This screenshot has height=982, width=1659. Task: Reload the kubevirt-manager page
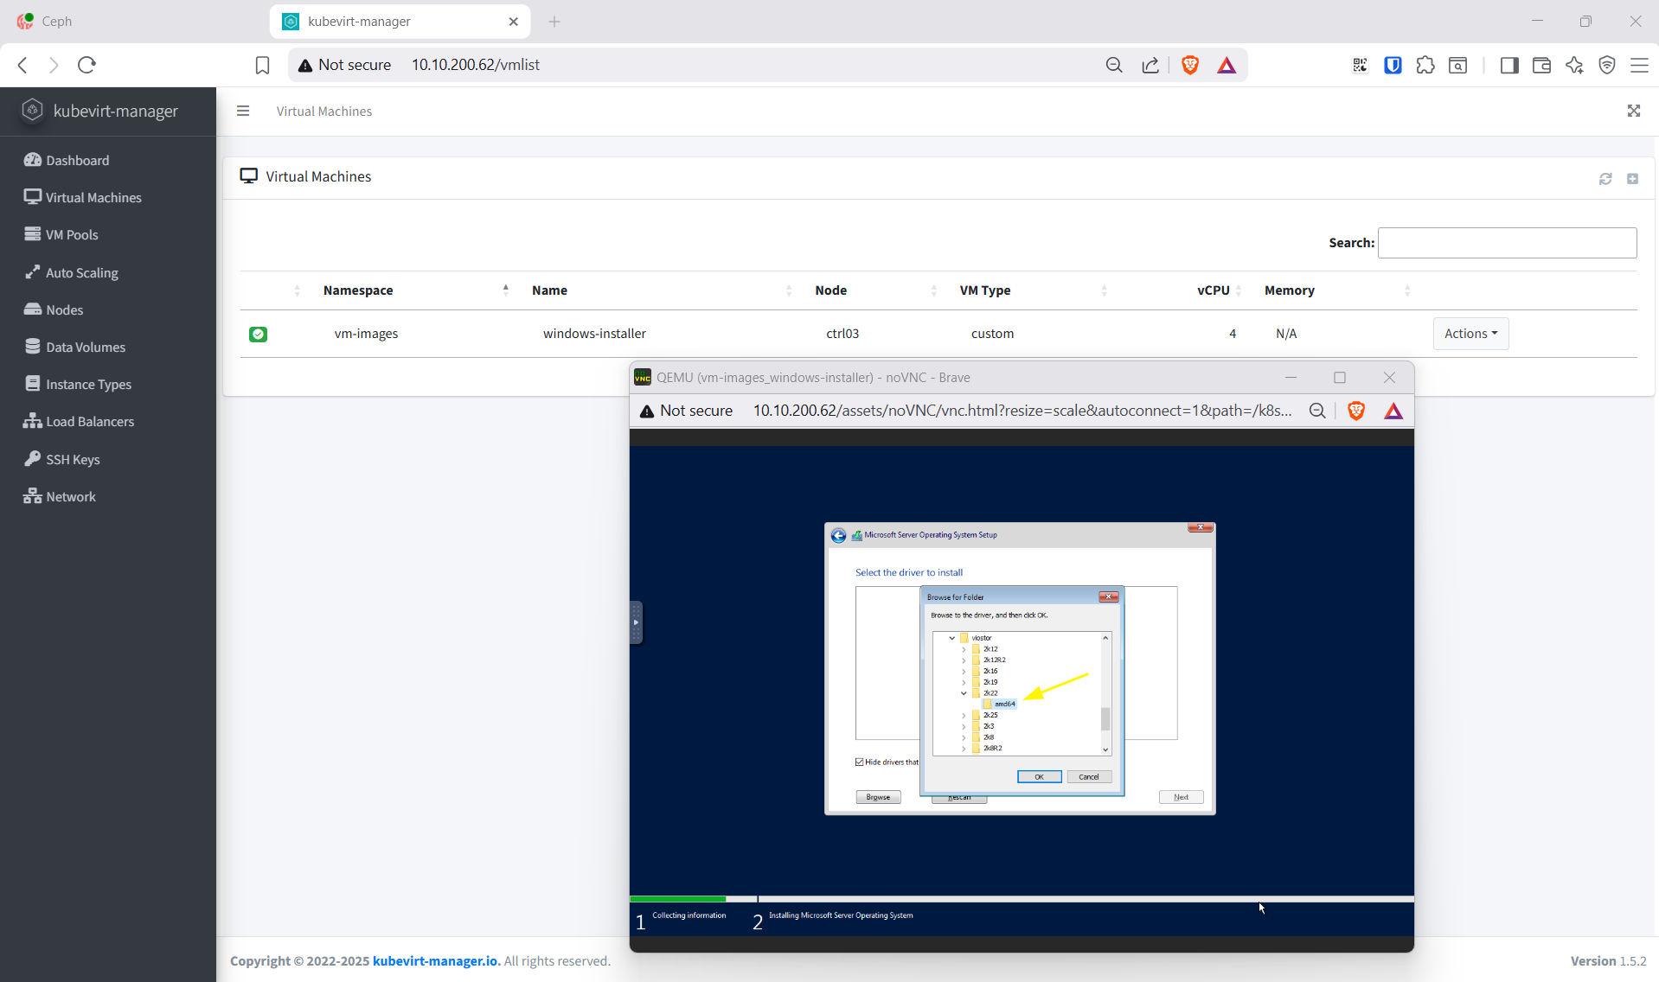(x=86, y=65)
